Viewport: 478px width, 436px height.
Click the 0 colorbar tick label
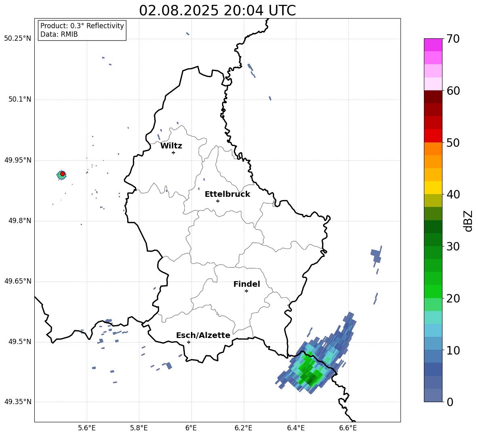[450, 402]
